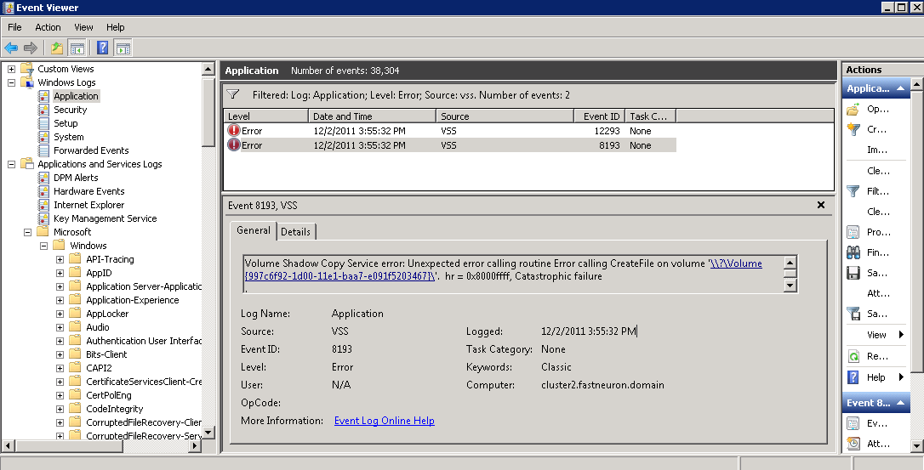Screen dimensions: 924x470
Task: Collapse the Application actions section header
Action: click(876, 88)
